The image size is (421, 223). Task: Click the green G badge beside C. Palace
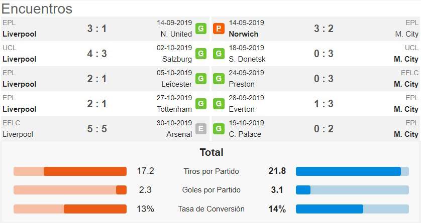pyautogui.click(x=219, y=129)
